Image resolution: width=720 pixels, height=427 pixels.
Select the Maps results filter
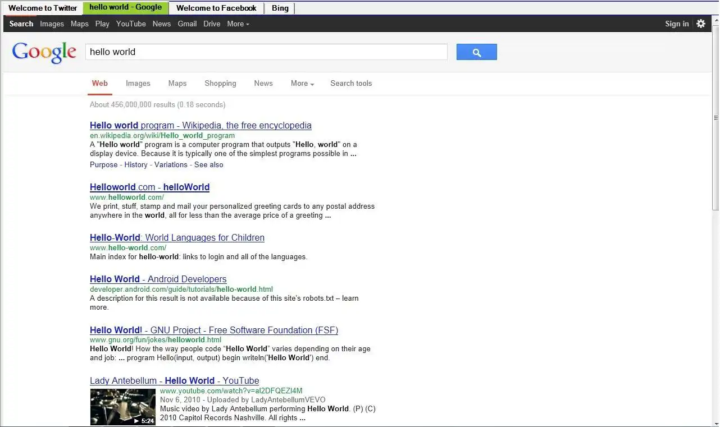click(177, 83)
